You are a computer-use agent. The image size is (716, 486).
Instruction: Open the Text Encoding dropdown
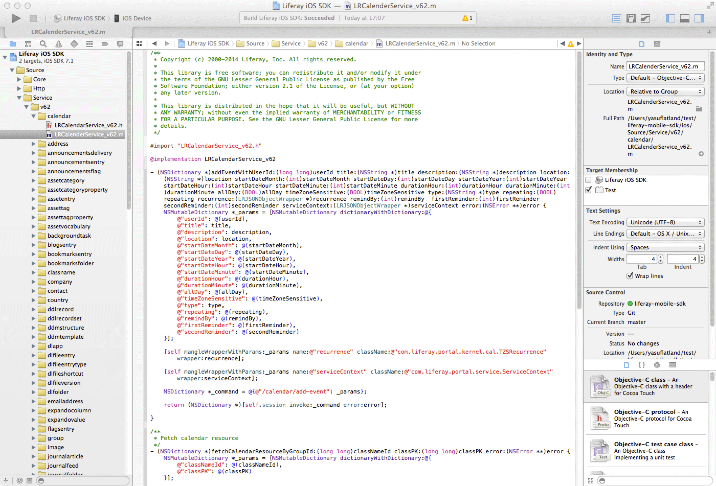(x=665, y=222)
